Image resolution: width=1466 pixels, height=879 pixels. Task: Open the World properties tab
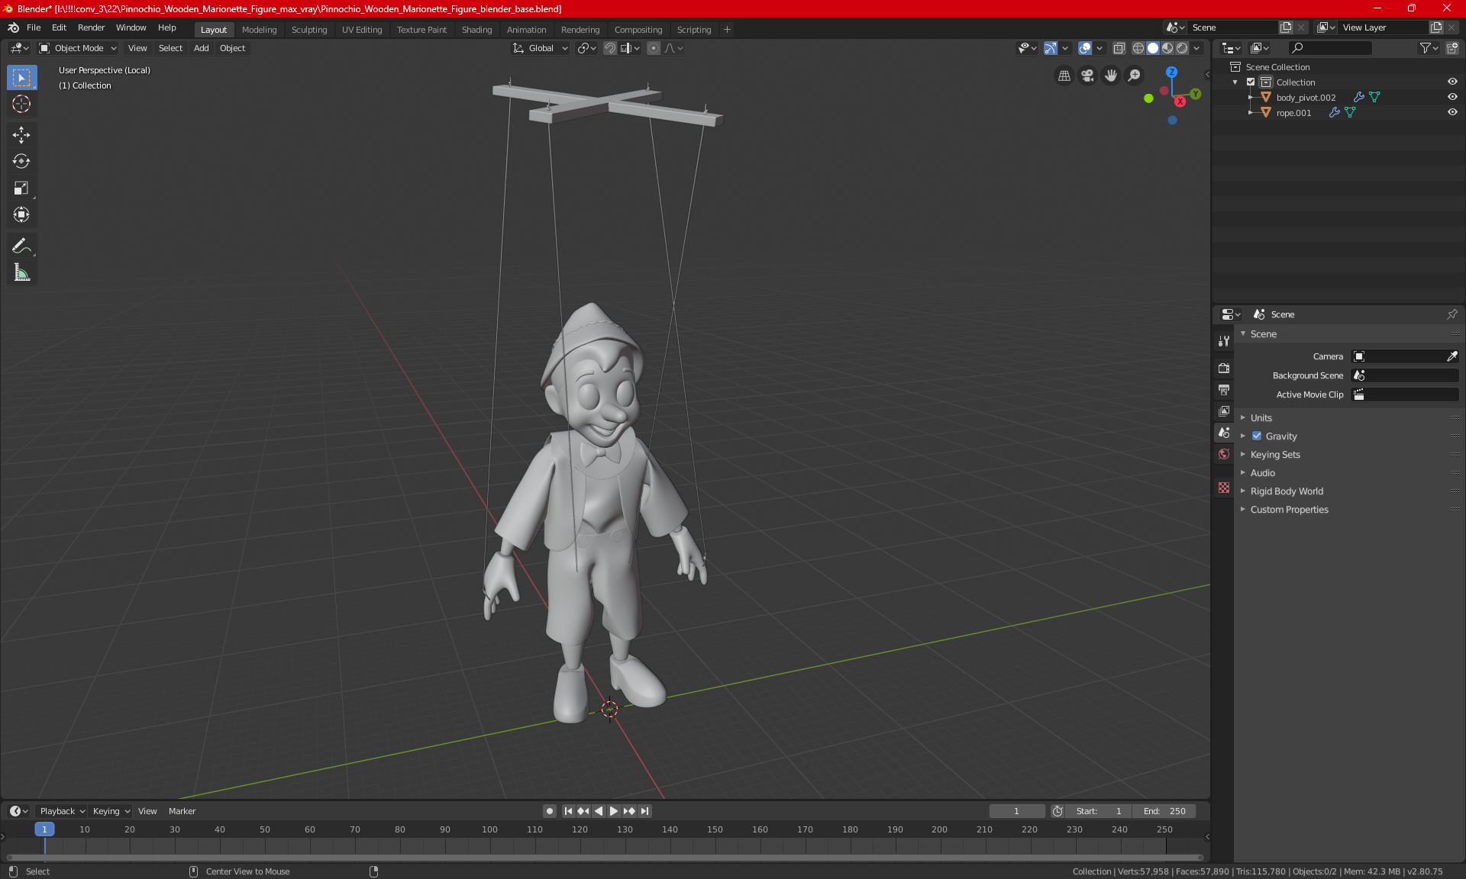[1224, 454]
